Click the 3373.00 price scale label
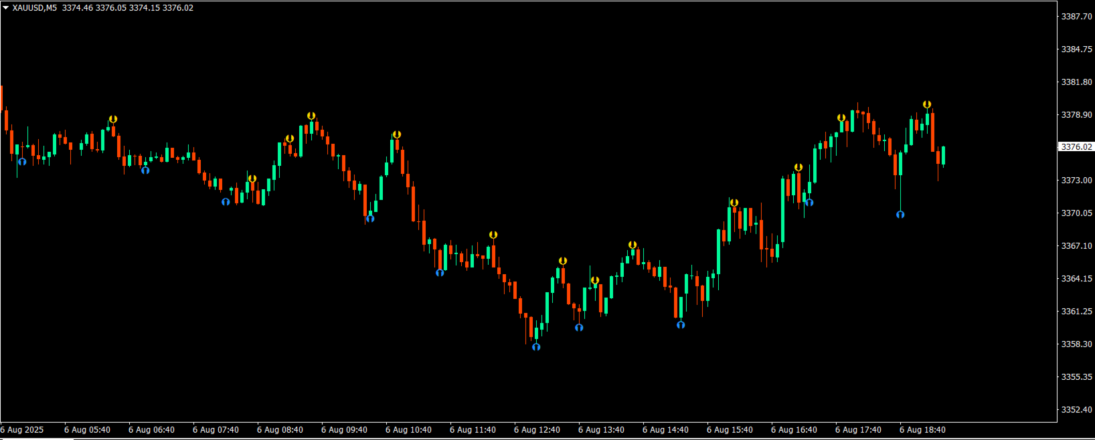This screenshot has width=1095, height=440. click(x=1076, y=180)
